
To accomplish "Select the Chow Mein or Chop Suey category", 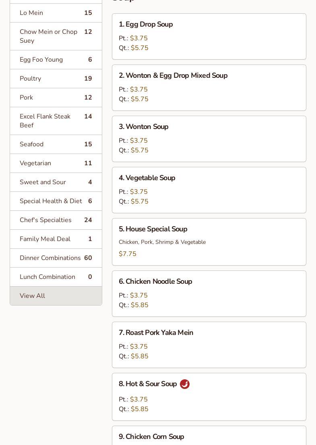I will pos(56,36).
